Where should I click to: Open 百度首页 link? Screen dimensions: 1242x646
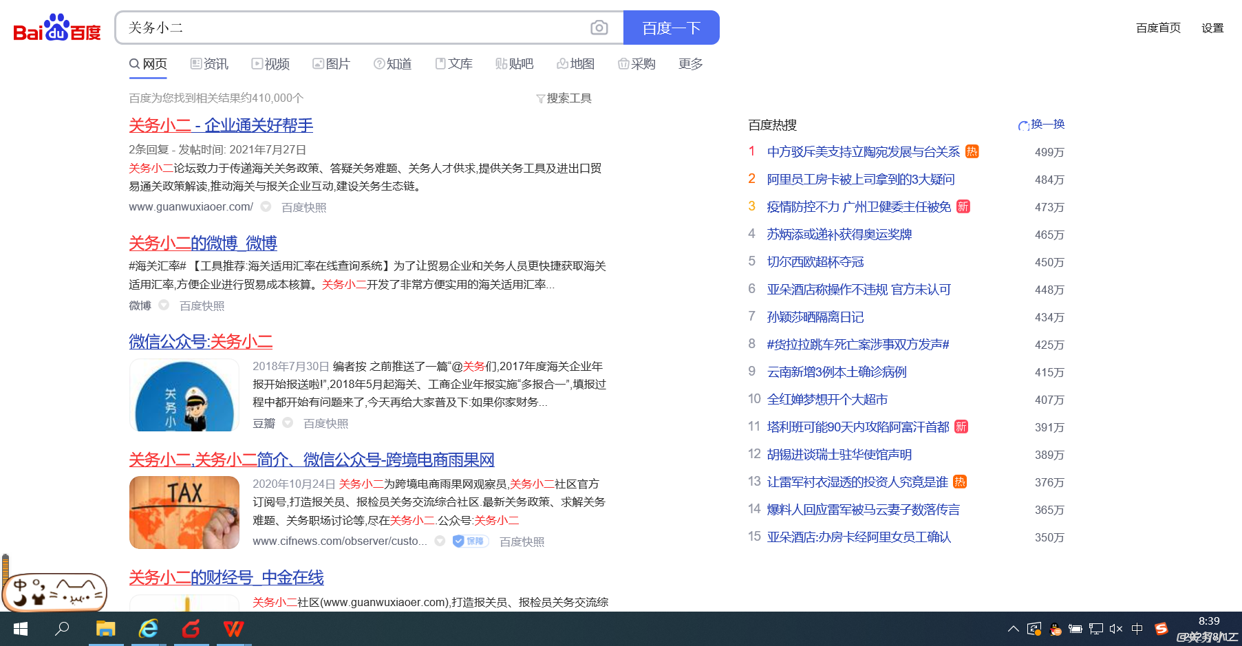point(1158,28)
